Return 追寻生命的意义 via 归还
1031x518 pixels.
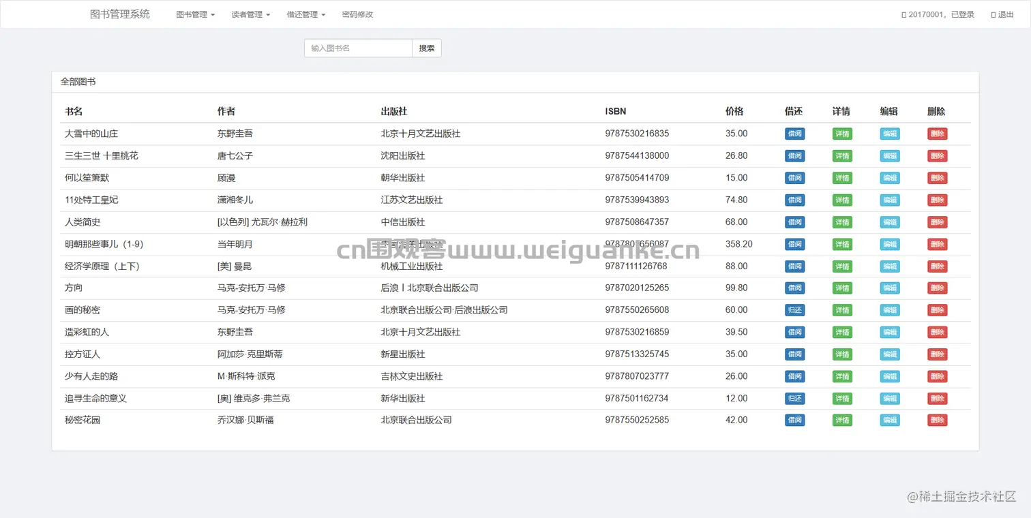[794, 399]
